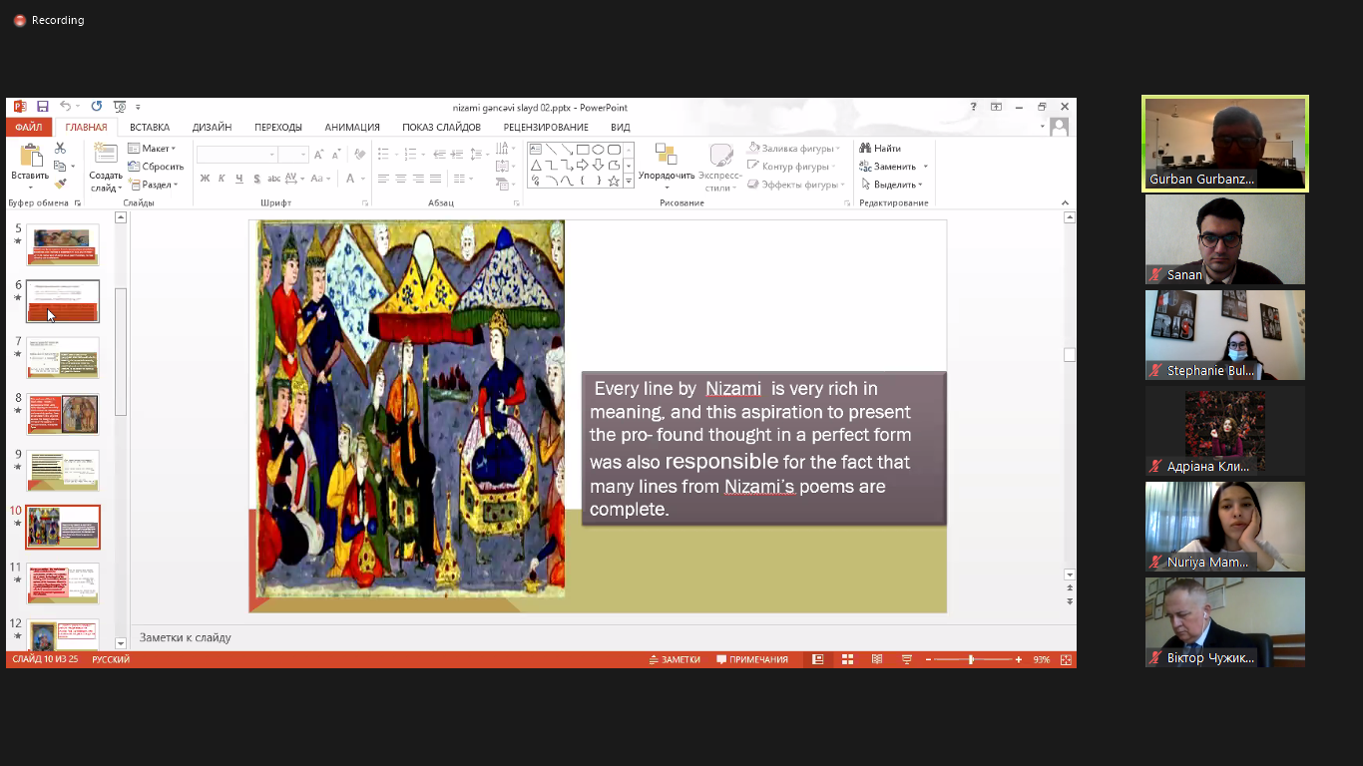Open the ФАЙЛ tab
The image size is (1363, 766).
point(28,128)
